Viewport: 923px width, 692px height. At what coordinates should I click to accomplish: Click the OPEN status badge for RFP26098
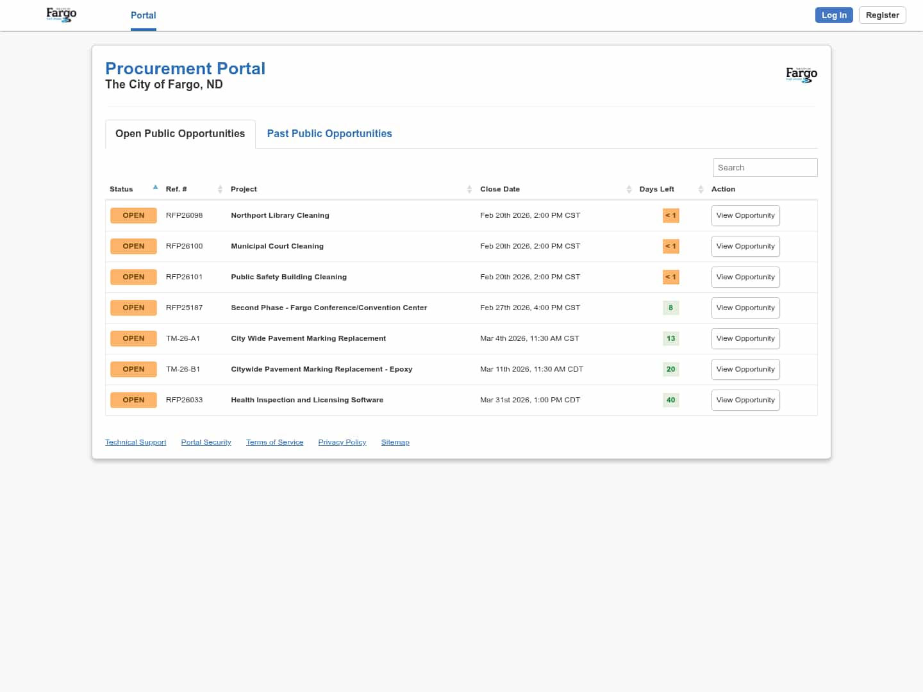tap(133, 215)
